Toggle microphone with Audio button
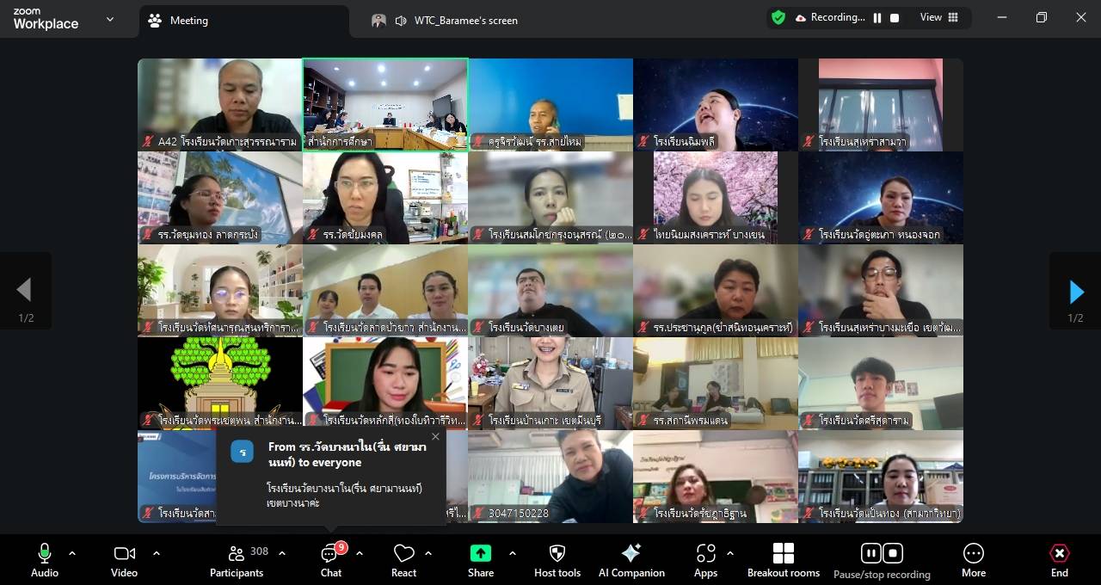 (45, 560)
